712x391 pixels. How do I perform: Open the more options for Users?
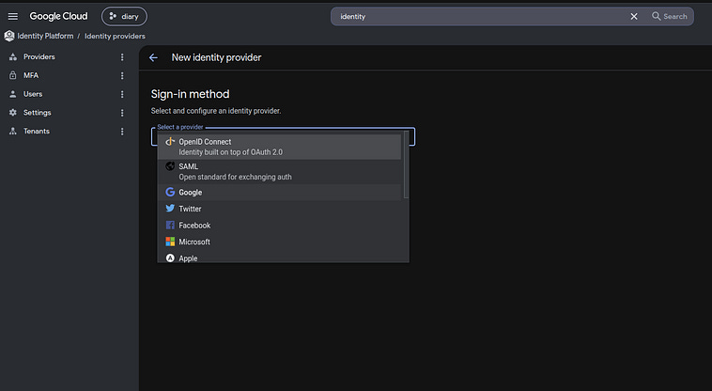click(x=122, y=94)
